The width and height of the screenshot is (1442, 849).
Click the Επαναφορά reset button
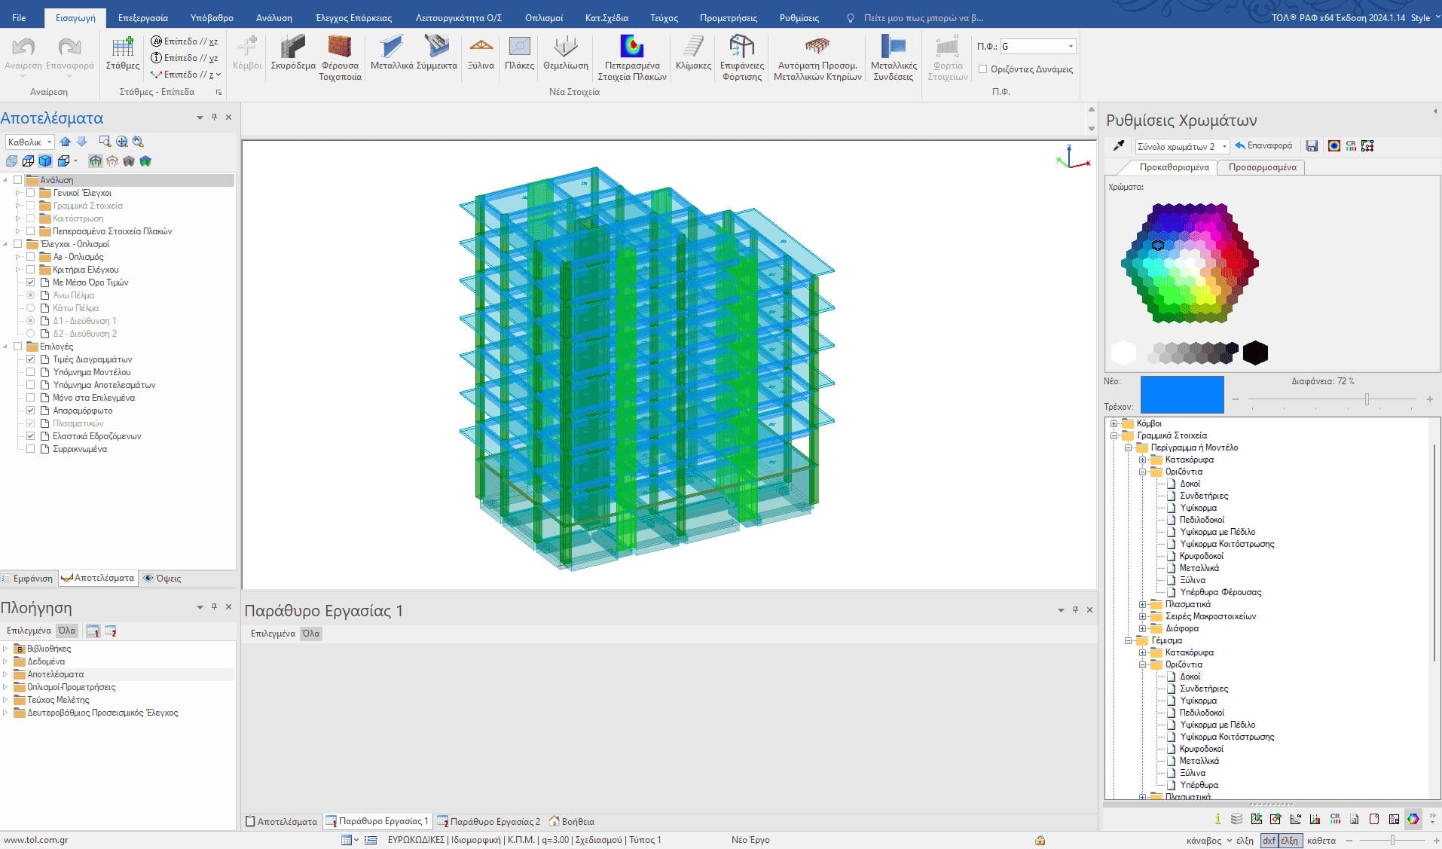1263,146
